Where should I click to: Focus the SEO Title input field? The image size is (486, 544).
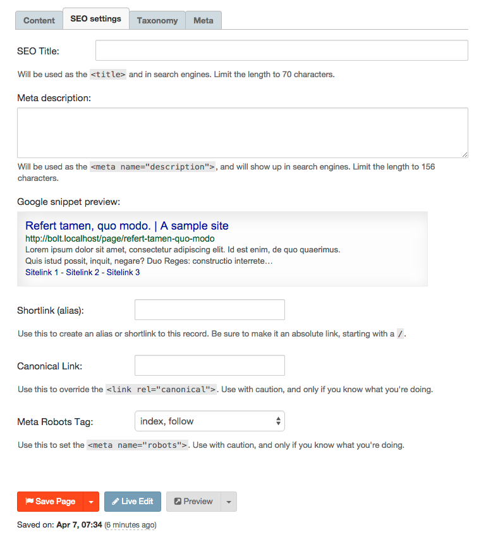coord(282,51)
